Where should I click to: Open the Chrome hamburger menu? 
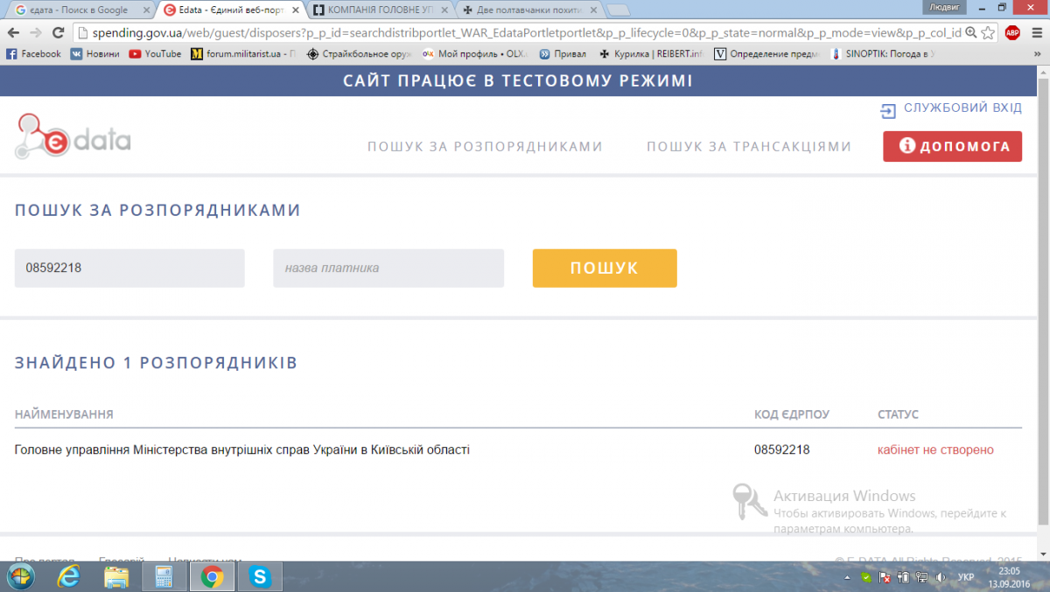click(x=1036, y=32)
